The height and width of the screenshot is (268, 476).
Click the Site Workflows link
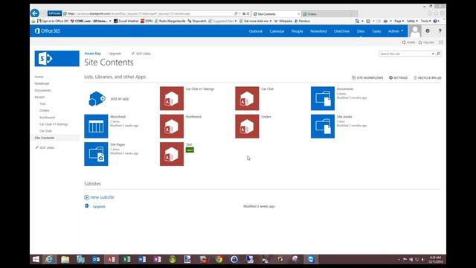point(367,77)
